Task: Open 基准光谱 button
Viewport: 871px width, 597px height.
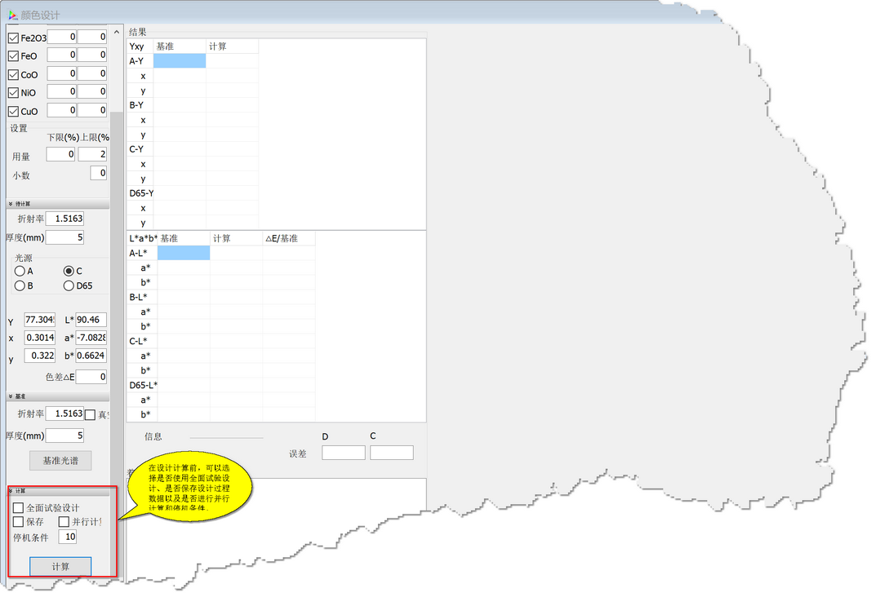Action: coord(60,461)
